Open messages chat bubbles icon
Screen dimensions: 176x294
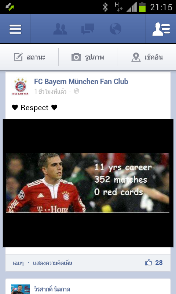point(88,29)
